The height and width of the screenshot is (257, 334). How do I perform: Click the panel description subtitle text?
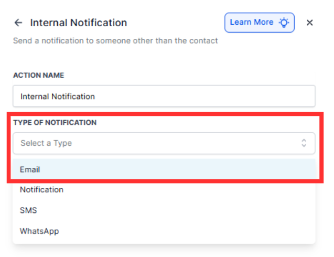pos(115,40)
